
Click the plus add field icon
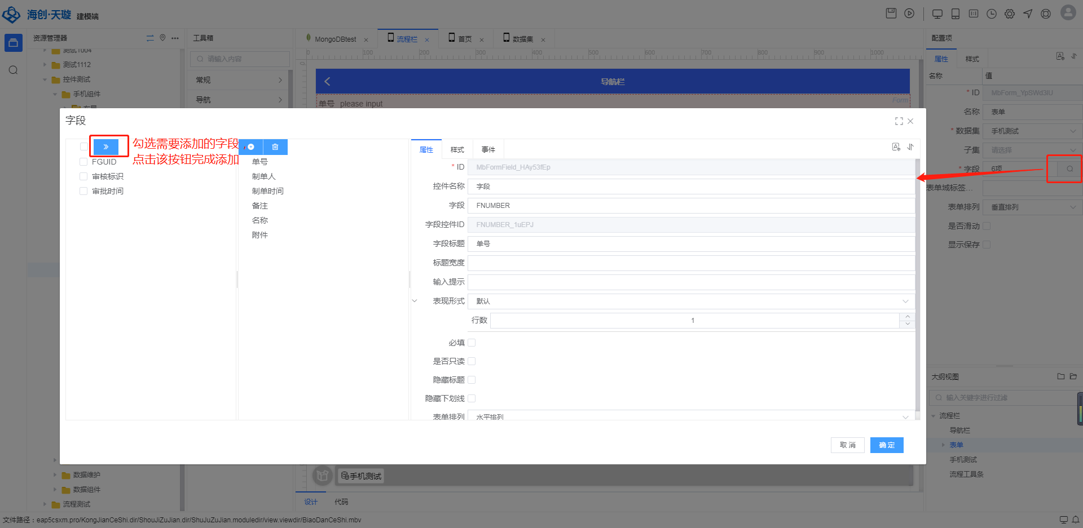251,147
